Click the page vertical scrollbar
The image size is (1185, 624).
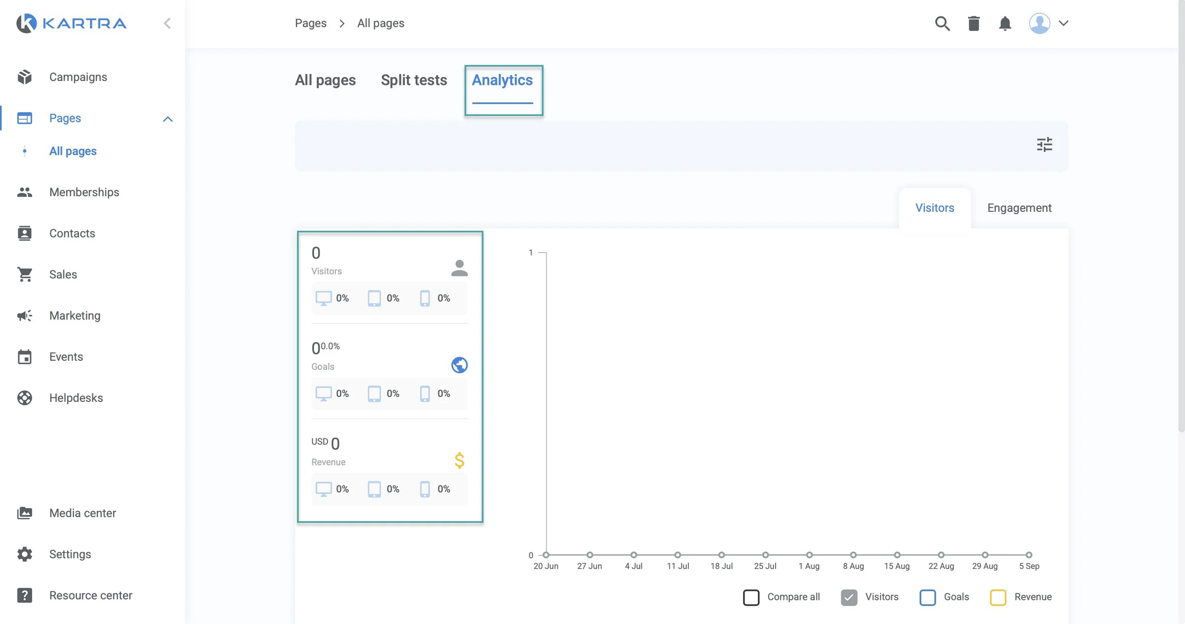click(x=1181, y=216)
